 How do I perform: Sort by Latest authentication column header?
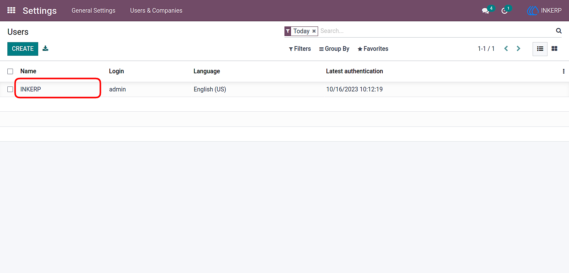tap(354, 71)
